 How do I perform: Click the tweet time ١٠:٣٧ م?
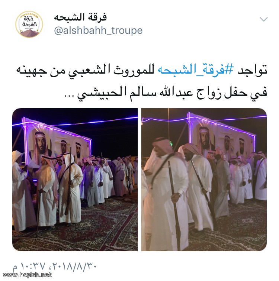click(29, 267)
